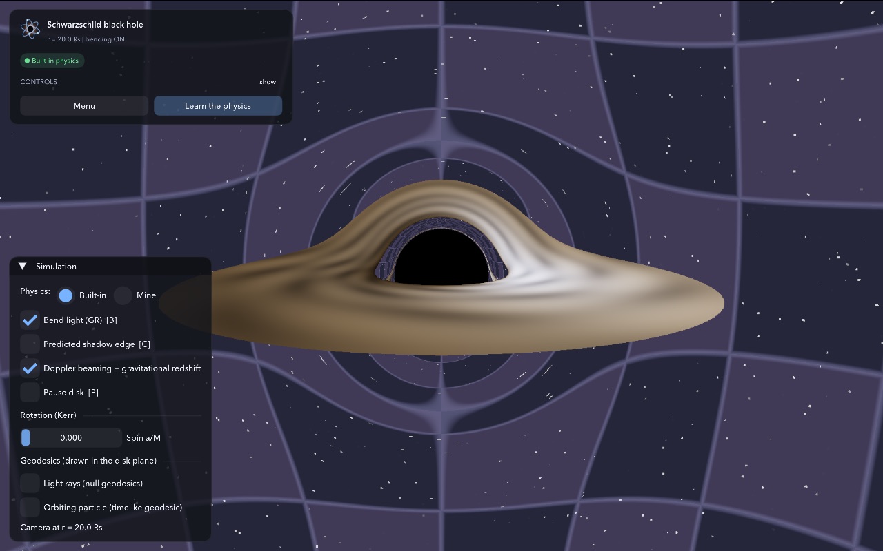Click the Rotation (Kerr) section label

[x=48, y=415]
